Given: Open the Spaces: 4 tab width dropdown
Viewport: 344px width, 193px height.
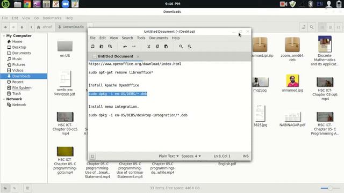Looking at the screenshot, I should click(x=191, y=156).
